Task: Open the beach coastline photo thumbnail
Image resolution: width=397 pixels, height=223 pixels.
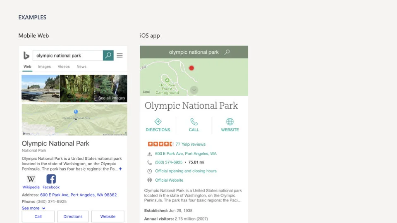Action: click(x=41, y=88)
